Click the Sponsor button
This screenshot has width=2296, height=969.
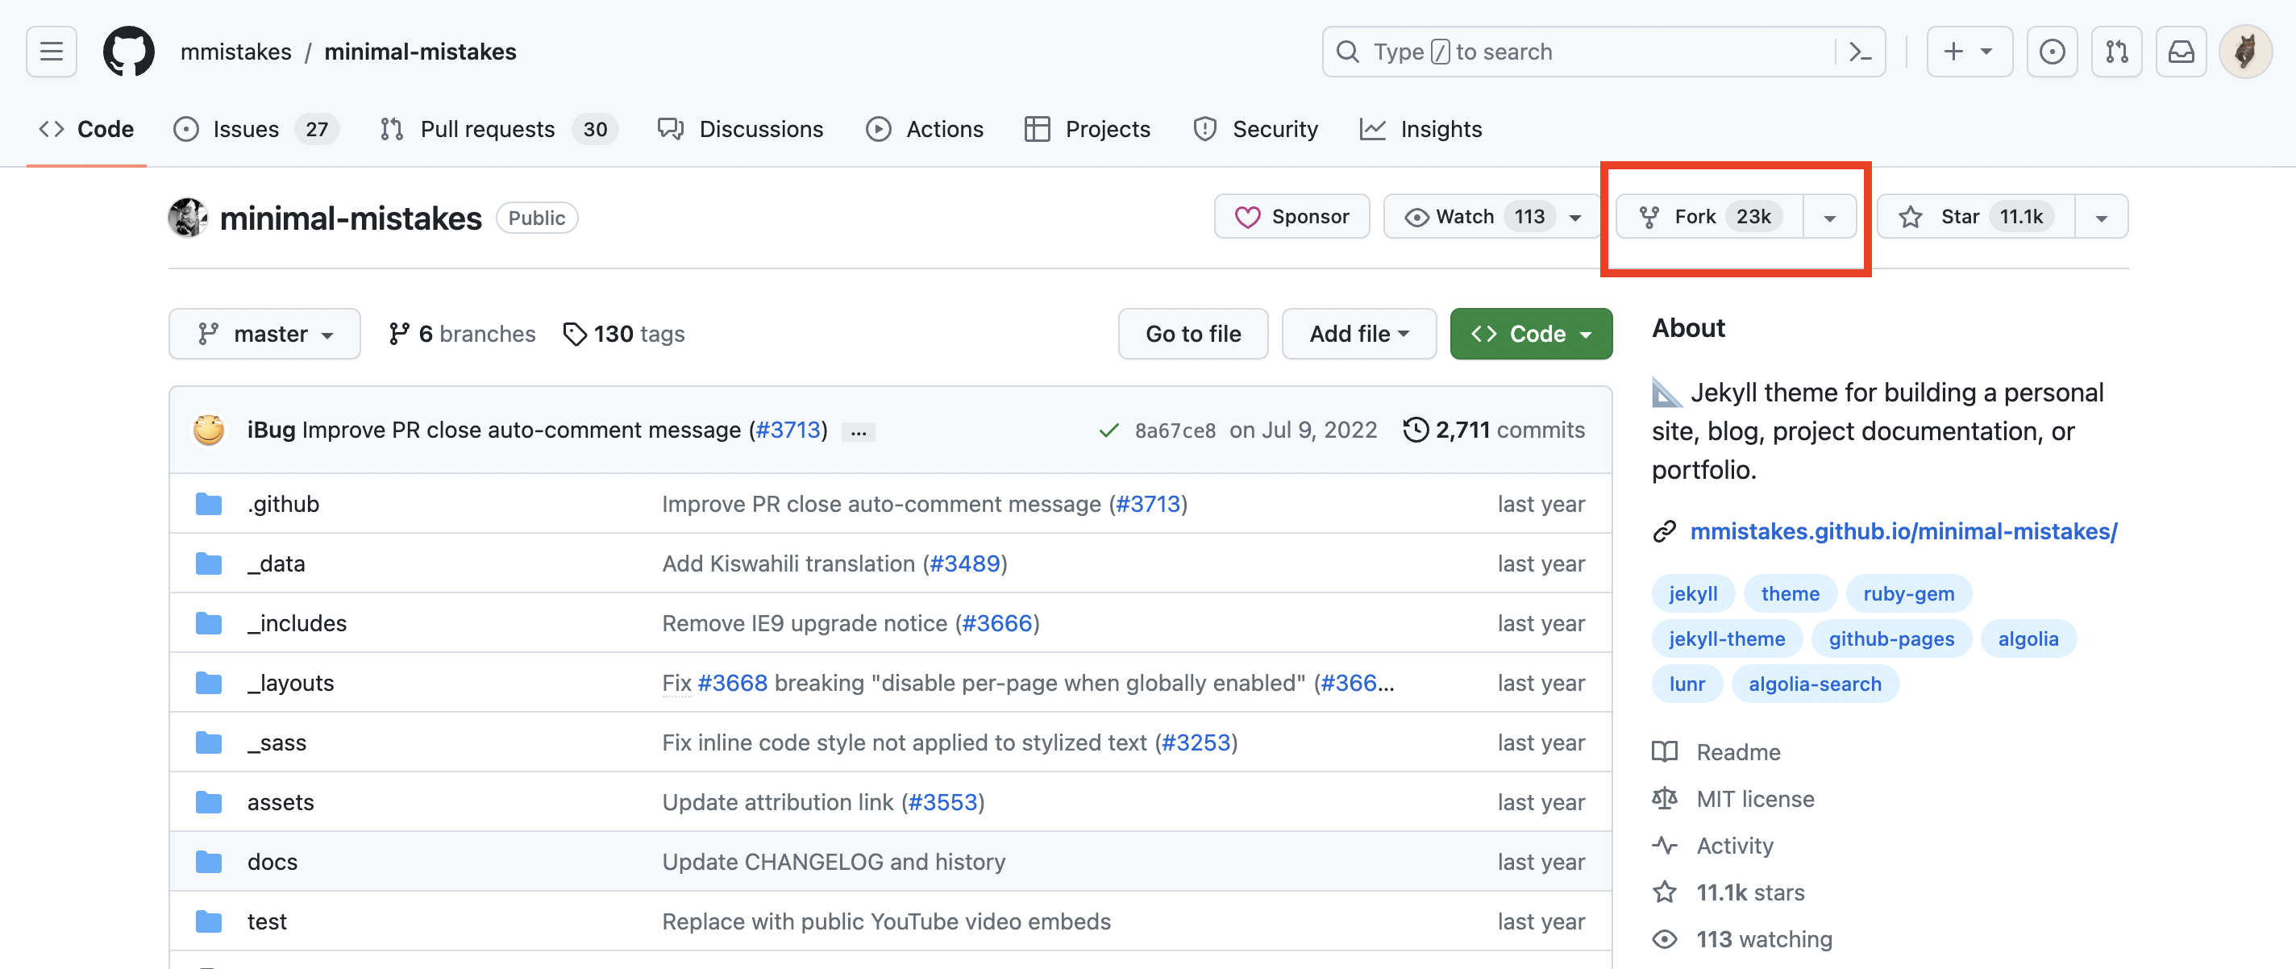(1291, 217)
